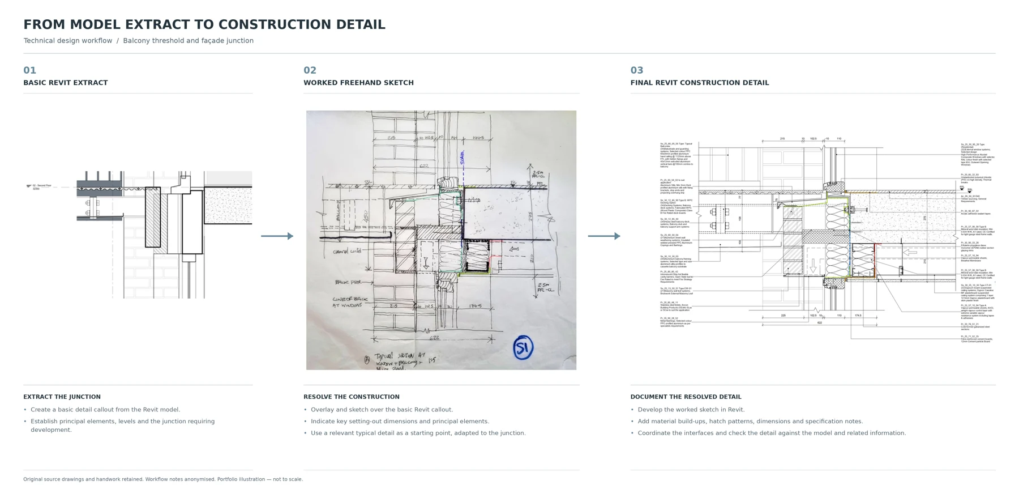Image resolution: width=1019 pixels, height=489 pixels.
Task: Click the subtitle 'Technical design workflow / Balcony threshold'
Action: coord(138,41)
